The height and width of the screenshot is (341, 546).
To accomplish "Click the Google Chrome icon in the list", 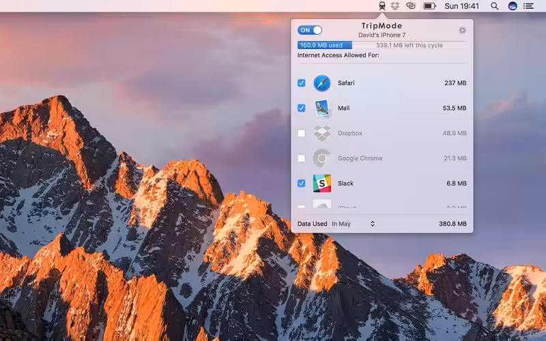I will point(322,158).
